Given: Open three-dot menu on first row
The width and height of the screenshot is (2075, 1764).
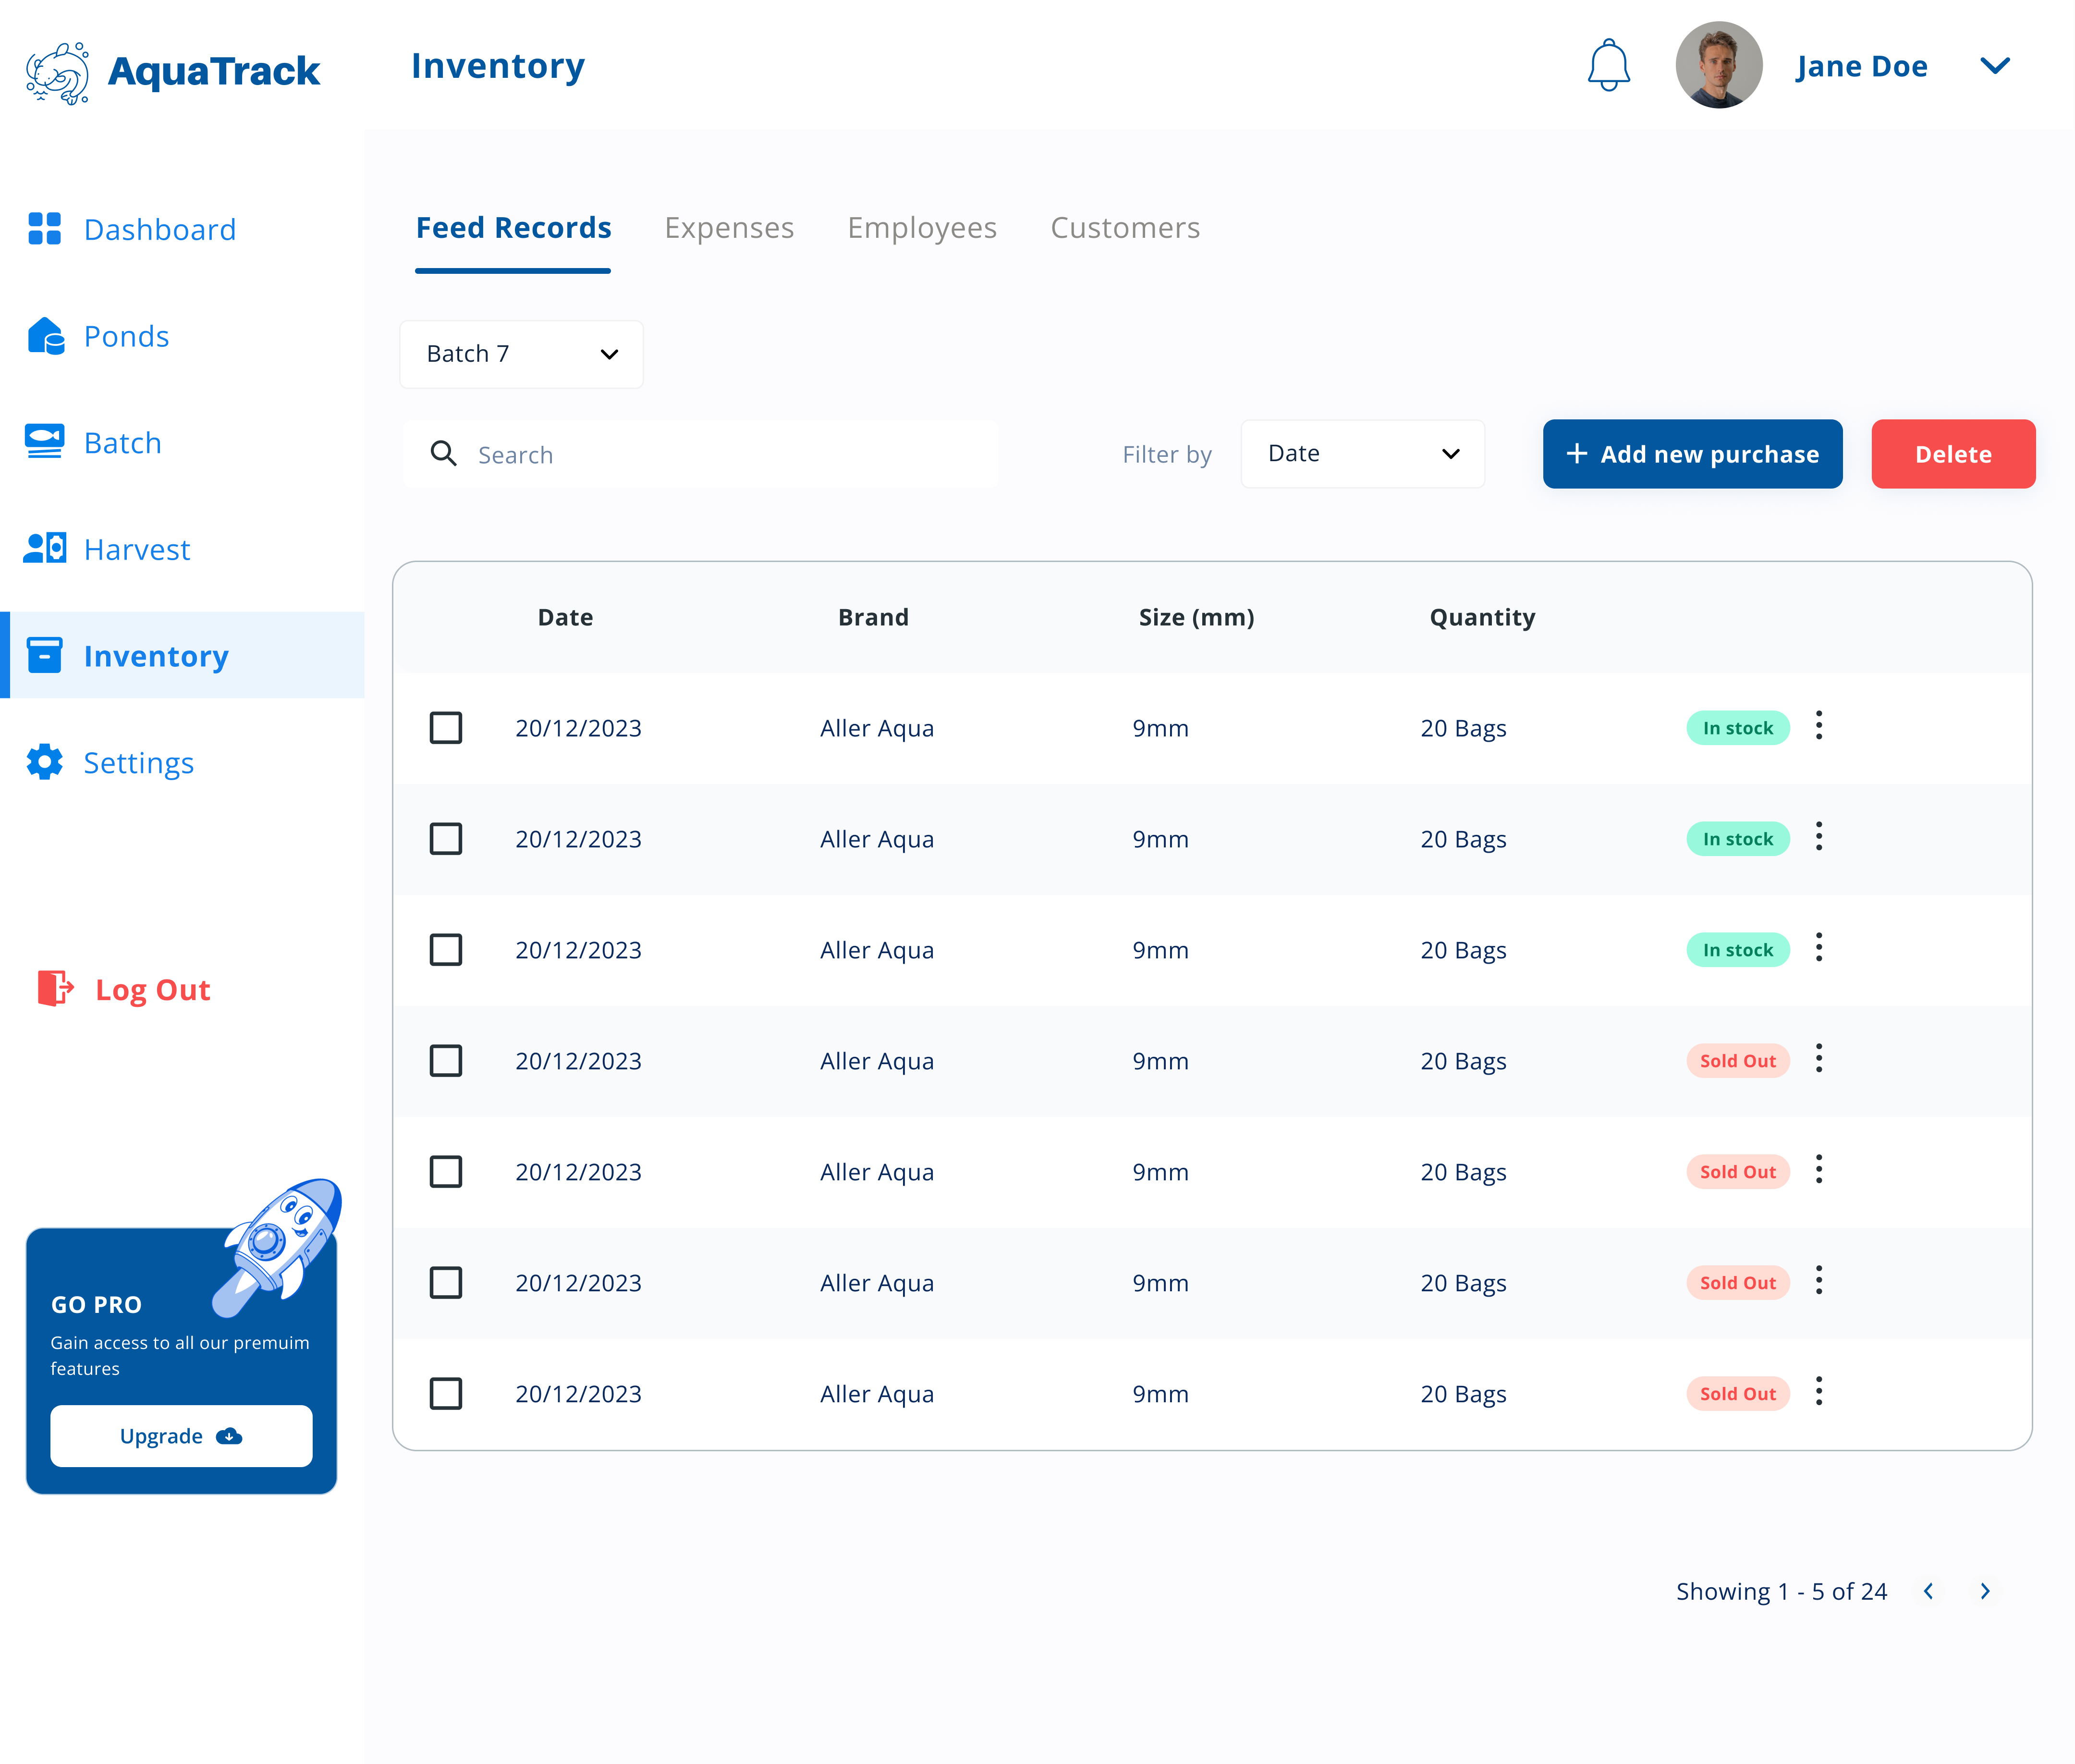Looking at the screenshot, I should pos(1818,726).
